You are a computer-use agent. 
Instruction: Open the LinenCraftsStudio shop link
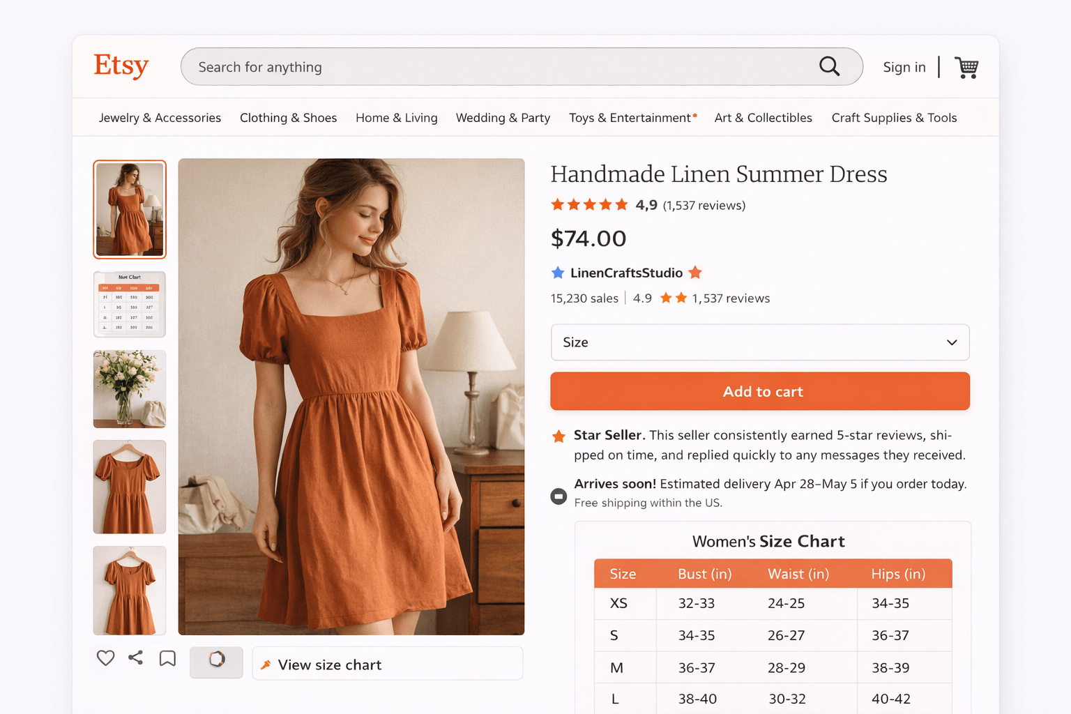point(626,273)
